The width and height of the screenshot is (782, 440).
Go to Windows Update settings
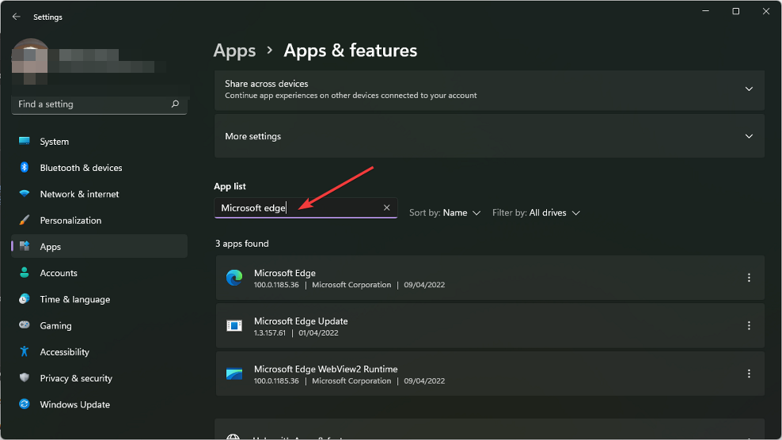click(99, 404)
